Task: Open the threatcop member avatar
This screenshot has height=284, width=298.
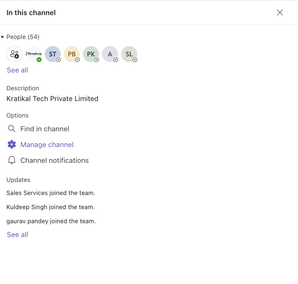Action: (34, 54)
